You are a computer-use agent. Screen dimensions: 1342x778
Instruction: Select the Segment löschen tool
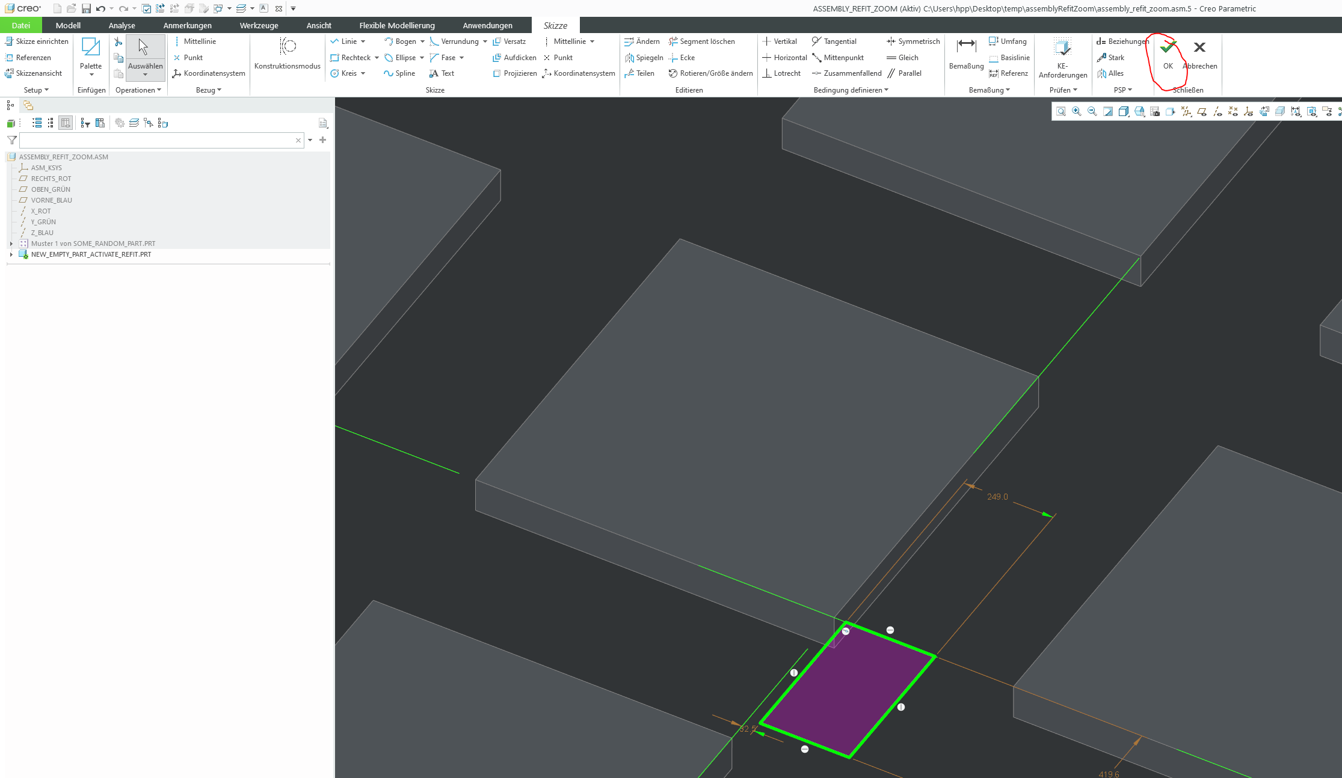click(x=703, y=41)
